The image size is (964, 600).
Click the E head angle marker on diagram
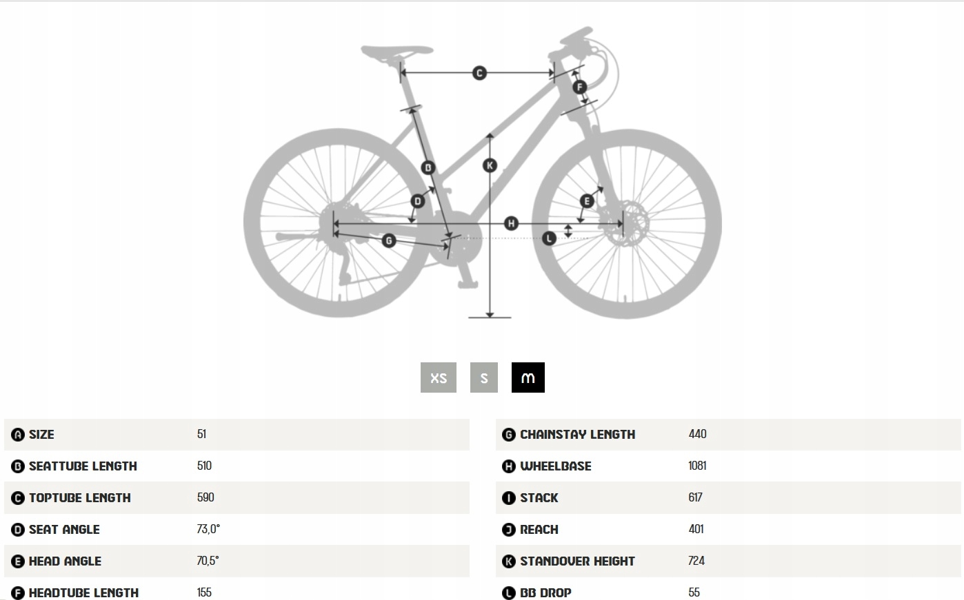coord(587,201)
